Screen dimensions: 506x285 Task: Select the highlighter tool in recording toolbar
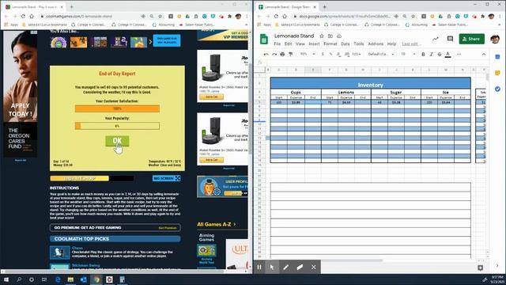(300, 268)
